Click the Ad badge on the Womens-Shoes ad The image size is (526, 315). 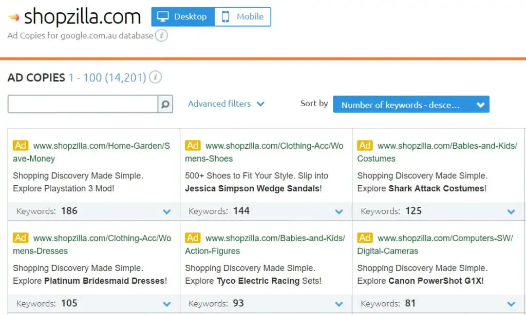[193, 145]
